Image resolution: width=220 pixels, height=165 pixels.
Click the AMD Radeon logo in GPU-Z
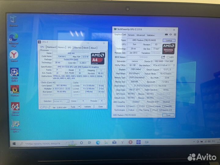(x=169, y=49)
